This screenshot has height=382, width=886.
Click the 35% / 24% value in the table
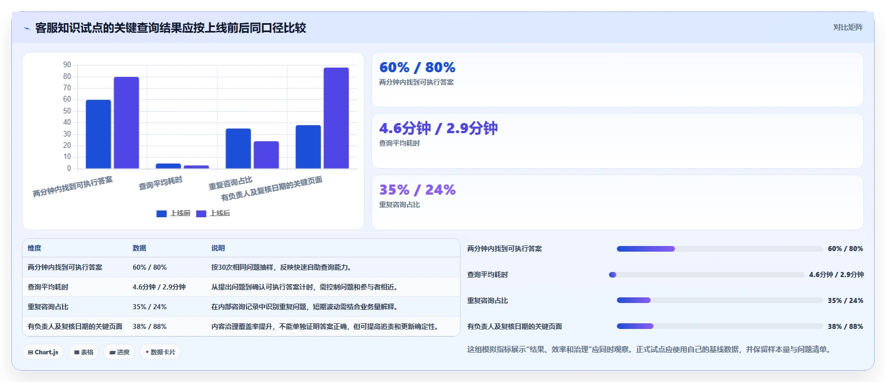[150, 307]
